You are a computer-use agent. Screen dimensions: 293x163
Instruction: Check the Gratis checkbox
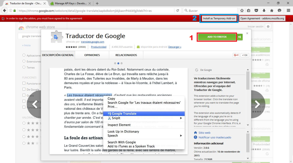[x=24, y=95]
